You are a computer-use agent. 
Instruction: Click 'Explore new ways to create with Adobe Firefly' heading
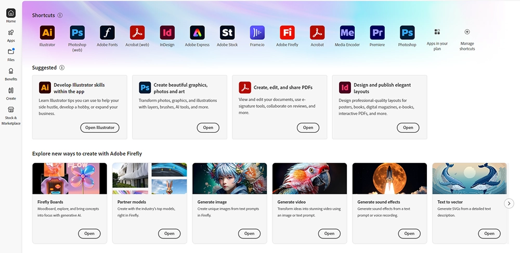point(87,154)
